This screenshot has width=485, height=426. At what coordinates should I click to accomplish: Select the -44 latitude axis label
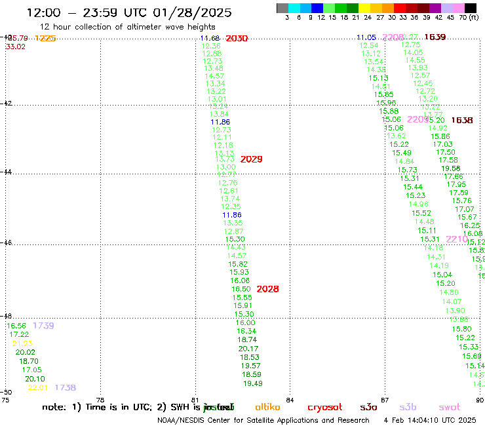tap(6, 172)
